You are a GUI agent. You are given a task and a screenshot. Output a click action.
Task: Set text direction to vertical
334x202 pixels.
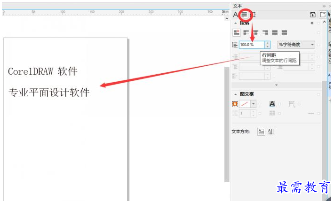tap(271, 132)
